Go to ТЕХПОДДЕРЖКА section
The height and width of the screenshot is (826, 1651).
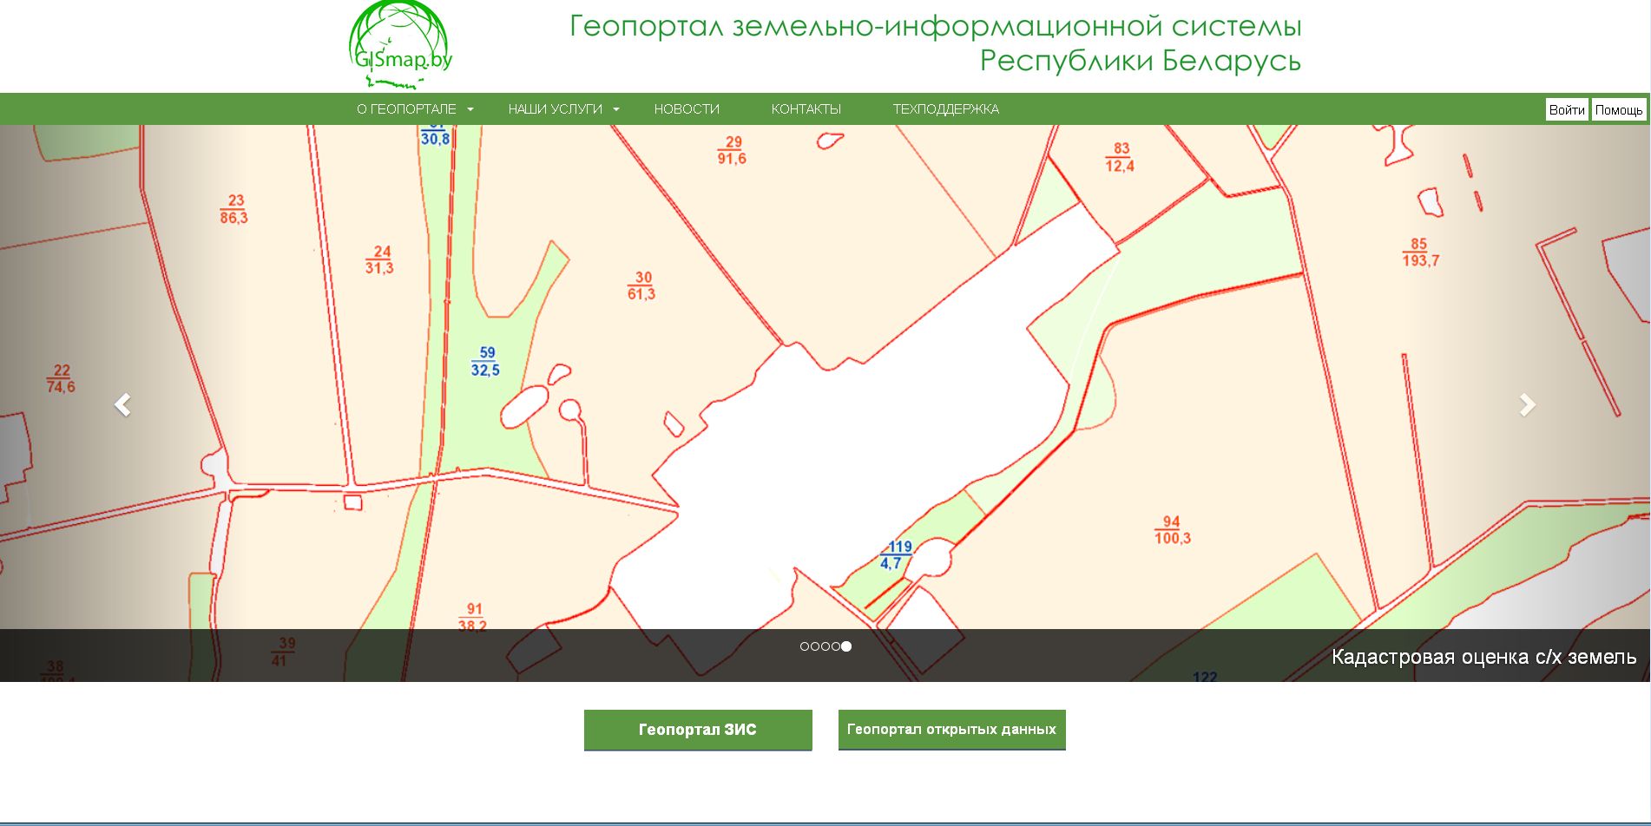pos(945,109)
